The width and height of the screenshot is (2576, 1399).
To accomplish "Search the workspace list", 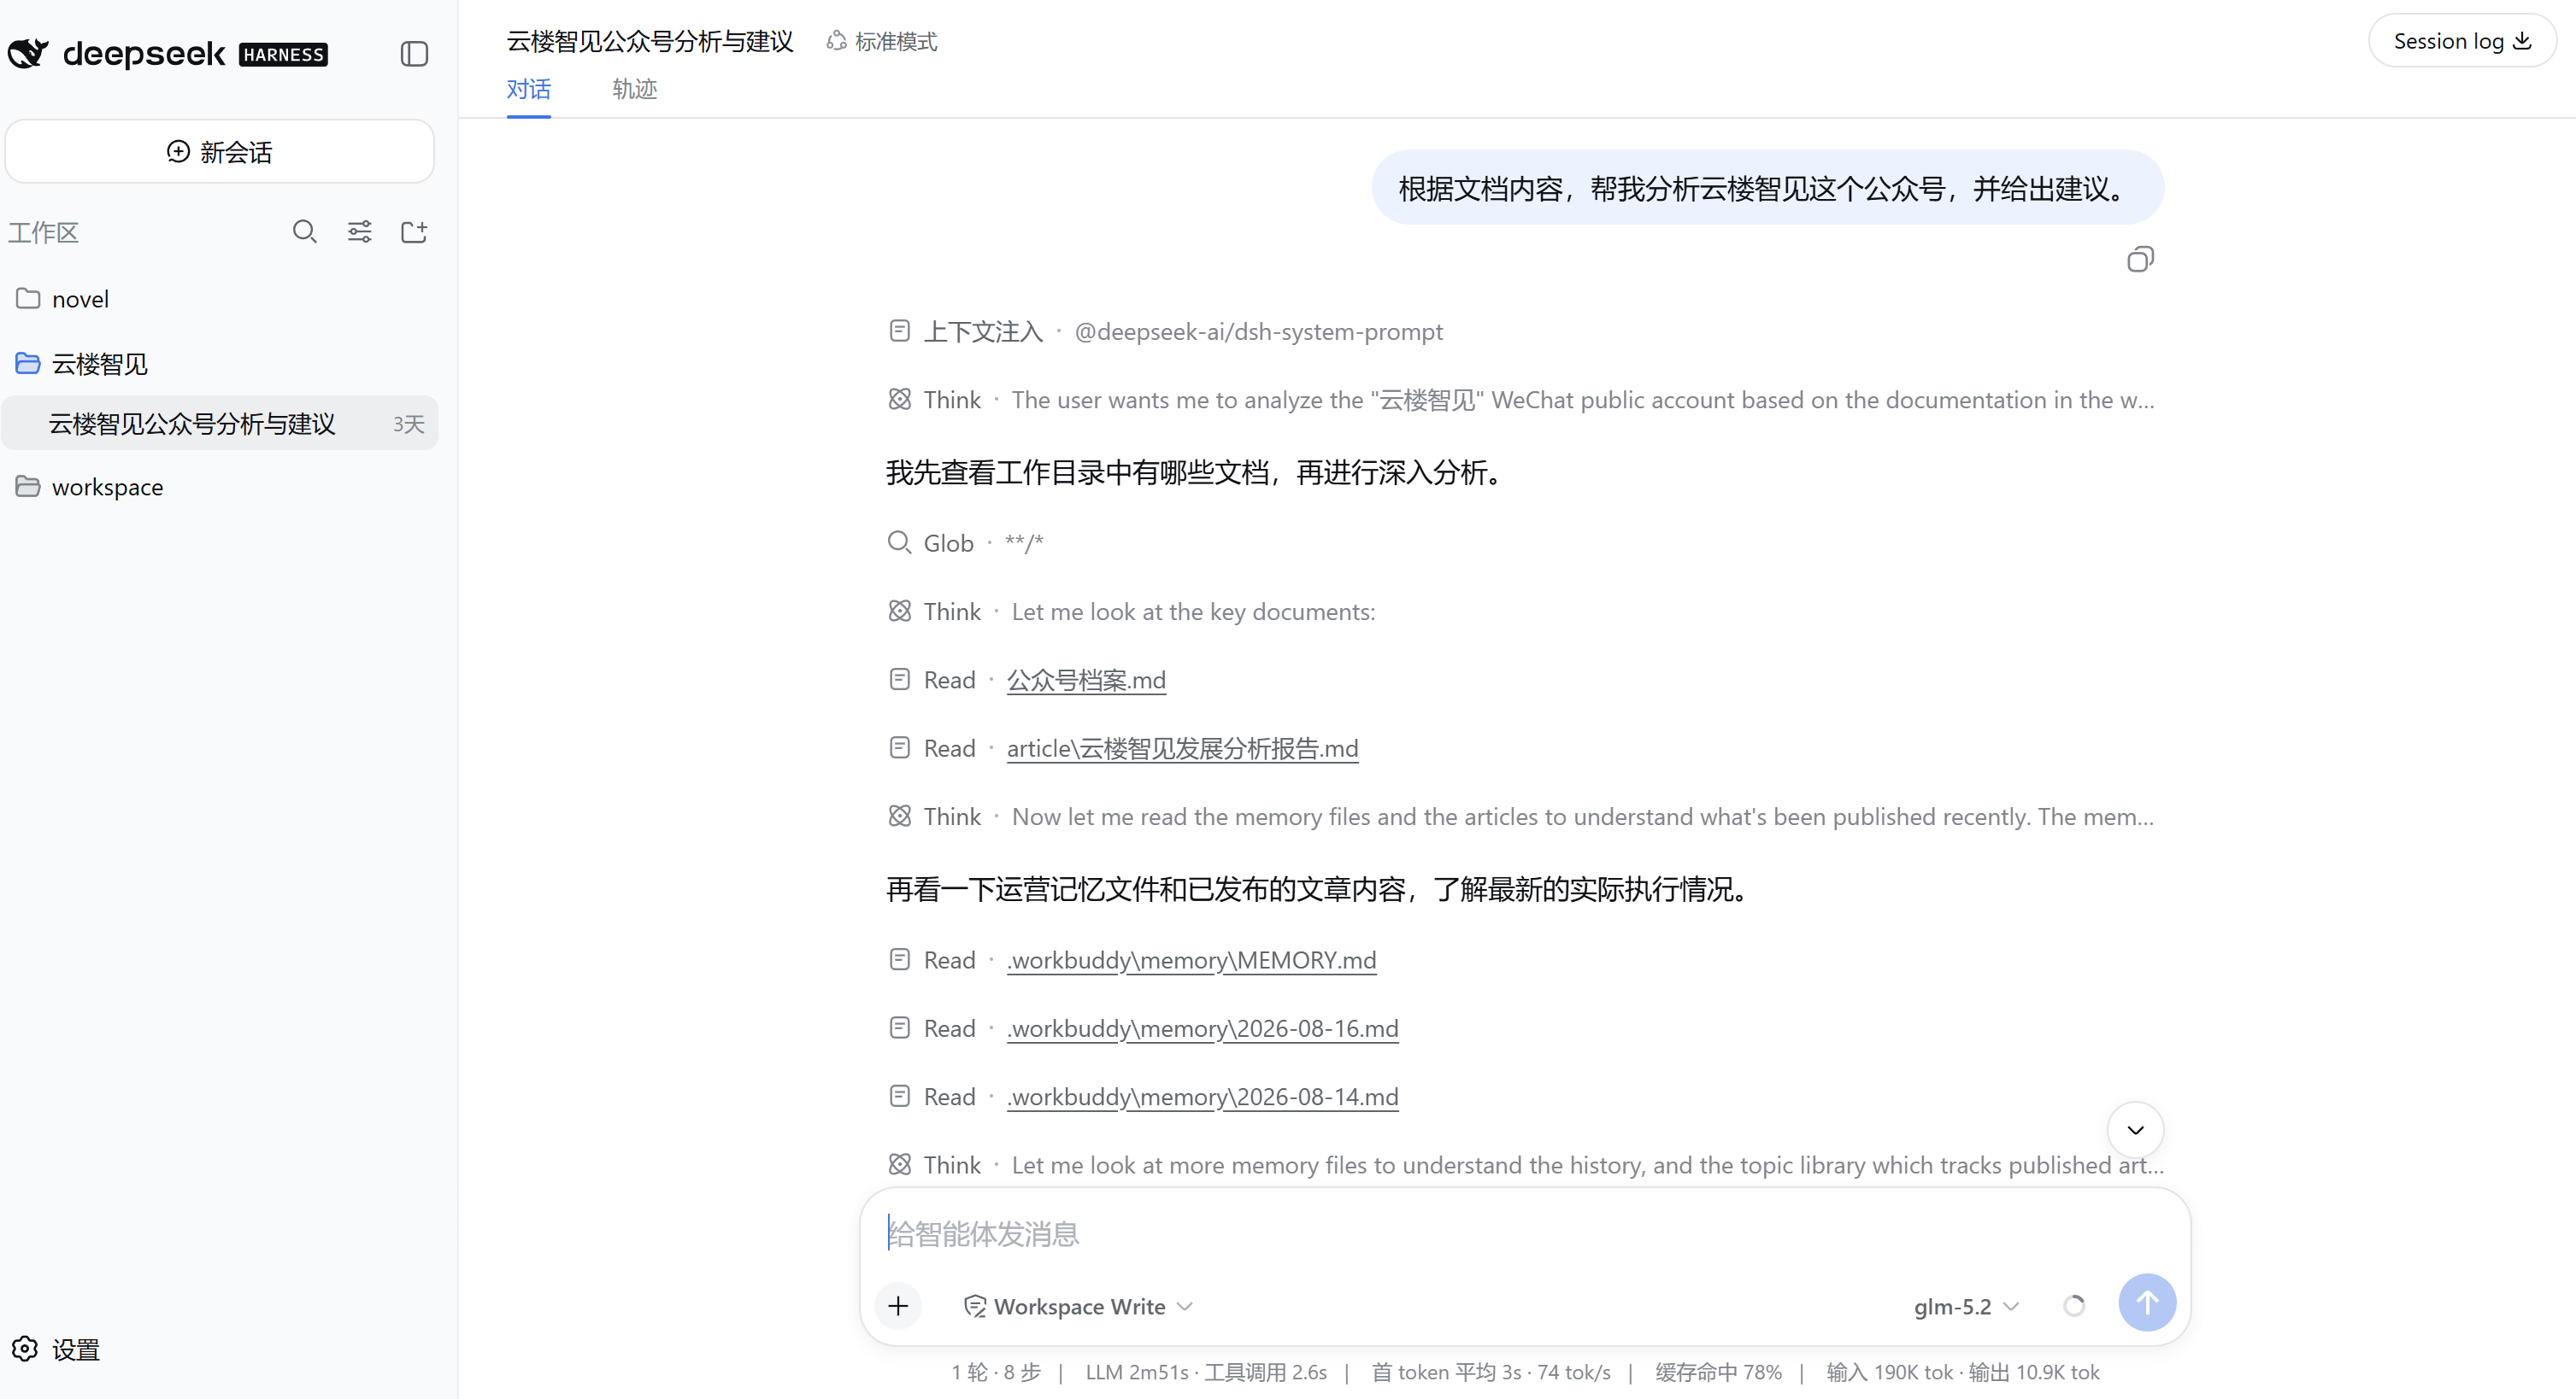I will (x=305, y=233).
